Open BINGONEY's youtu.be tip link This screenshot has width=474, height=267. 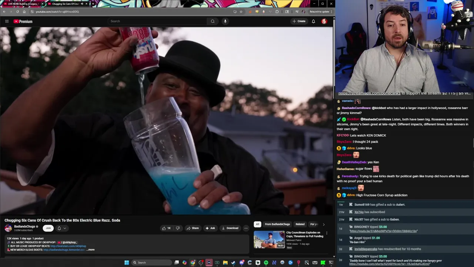383,231
